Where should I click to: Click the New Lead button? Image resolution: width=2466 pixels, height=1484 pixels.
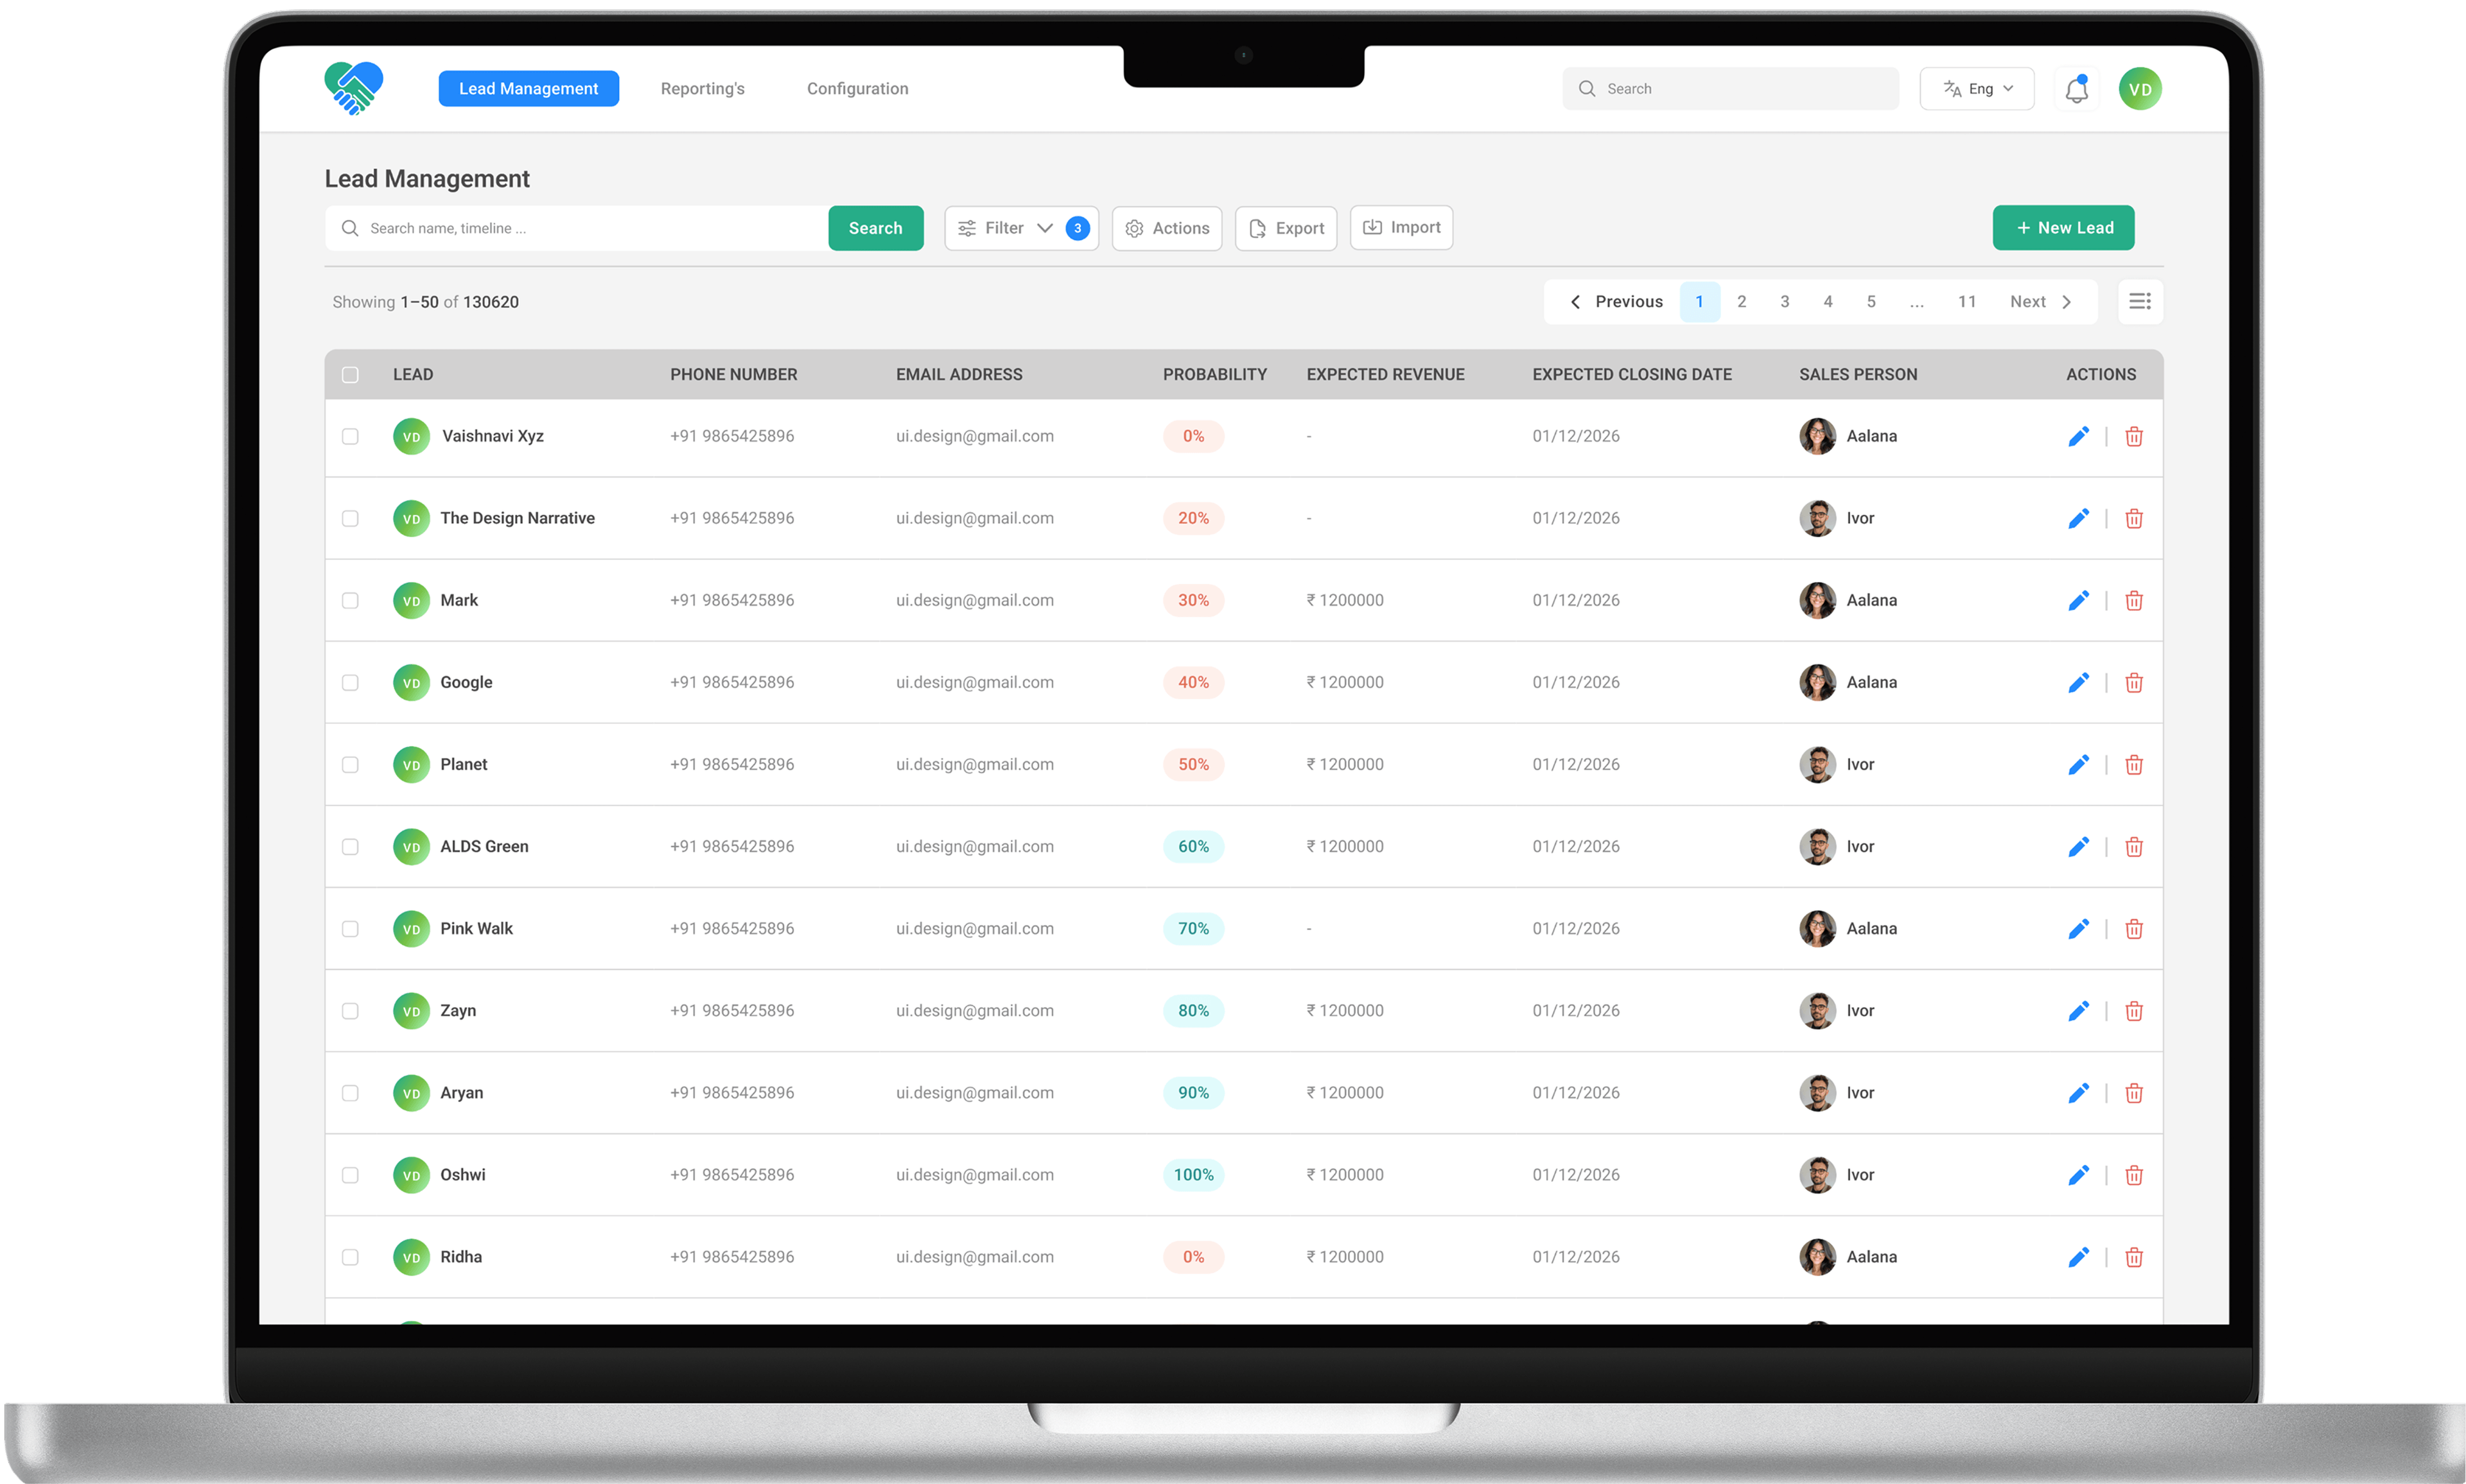click(x=2063, y=228)
